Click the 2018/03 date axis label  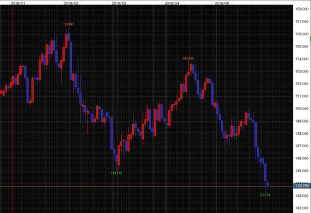click(119, 3)
